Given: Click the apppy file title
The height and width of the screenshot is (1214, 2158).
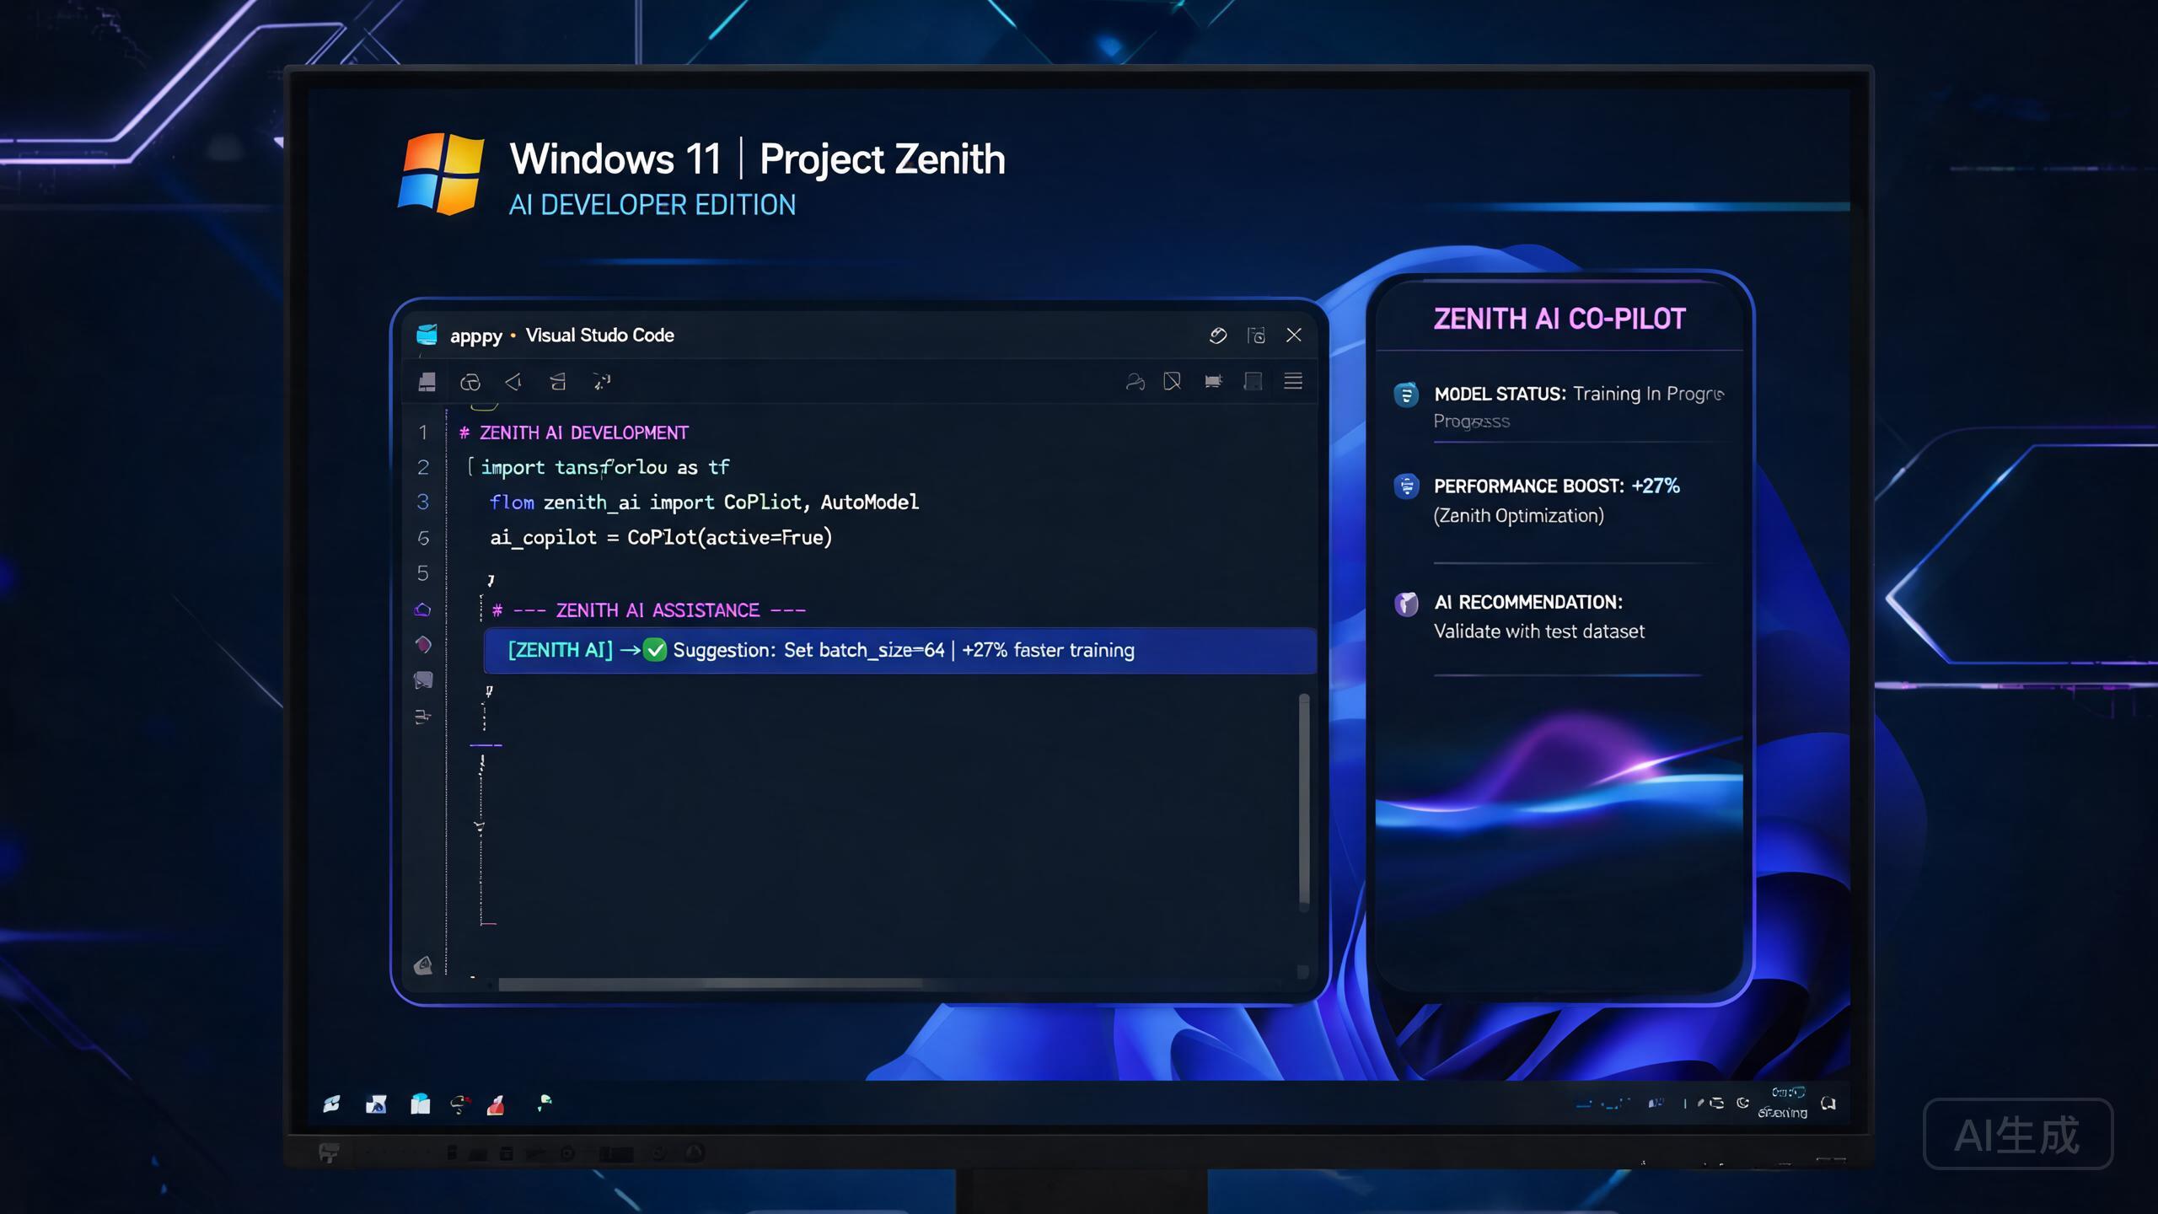Looking at the screenshot, I should tap(476, 336).
